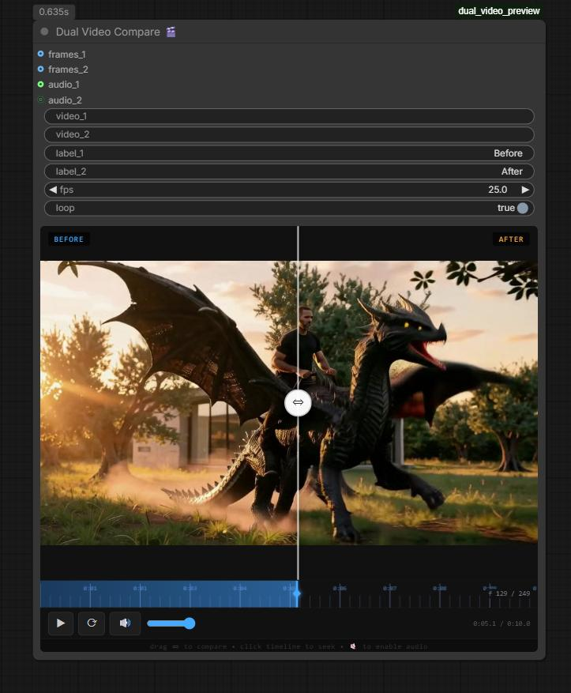Click the time readout 0:05.1 / 0:10.0
571x693 pixels.
click(x=502, y=623)
